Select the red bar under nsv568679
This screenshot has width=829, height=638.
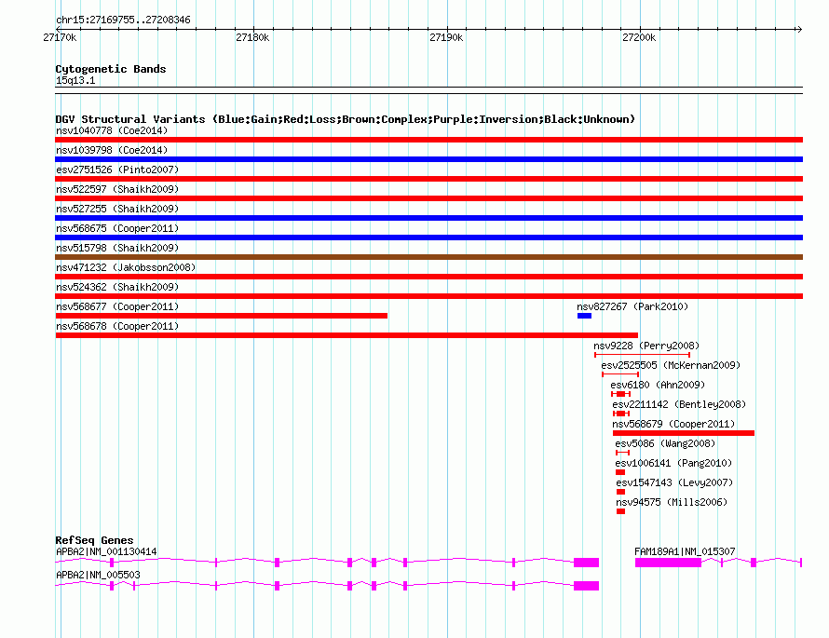click(x=684, y=433)
